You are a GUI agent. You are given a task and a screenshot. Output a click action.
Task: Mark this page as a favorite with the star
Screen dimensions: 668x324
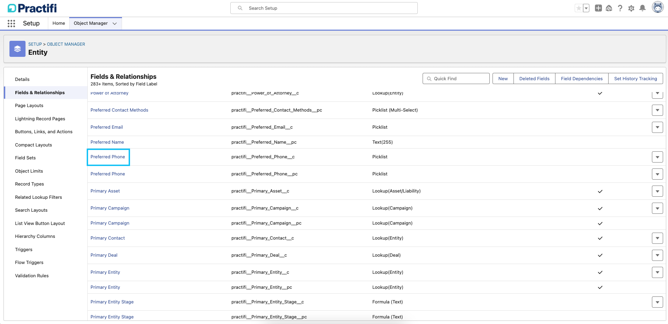point(579,8)
